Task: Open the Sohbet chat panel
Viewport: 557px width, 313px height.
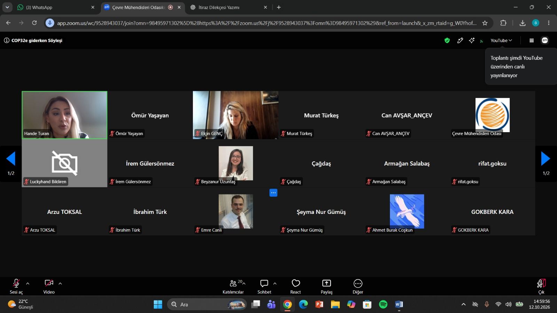Action: pos(264,287)
